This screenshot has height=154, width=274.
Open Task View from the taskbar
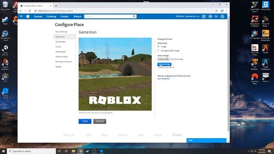66,151
